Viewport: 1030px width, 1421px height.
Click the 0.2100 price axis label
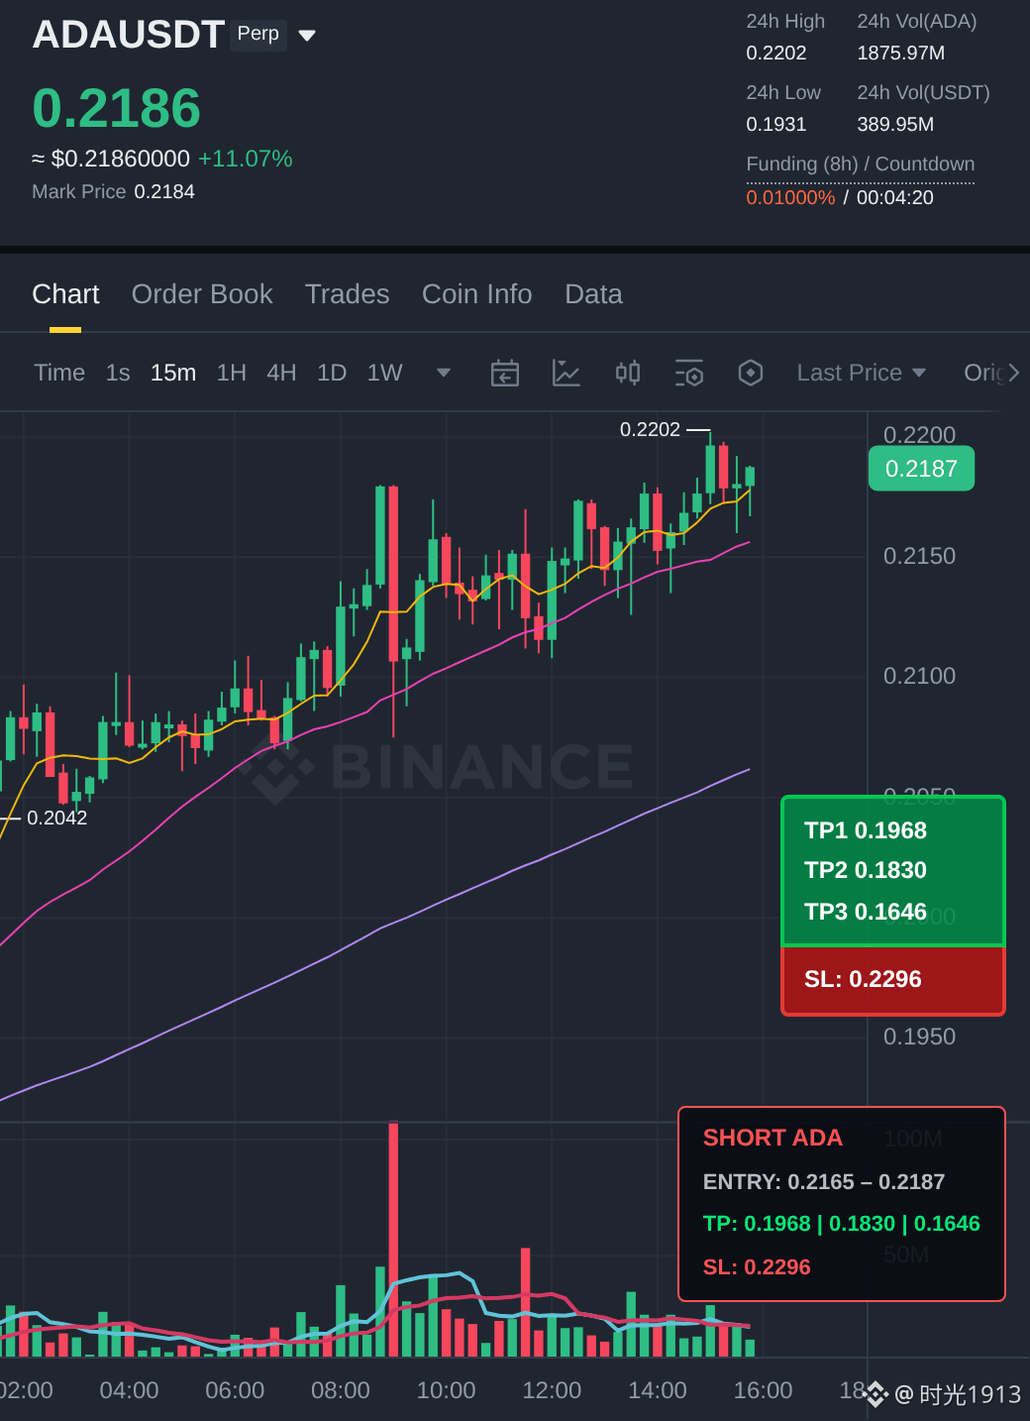[x=920, y=676]
